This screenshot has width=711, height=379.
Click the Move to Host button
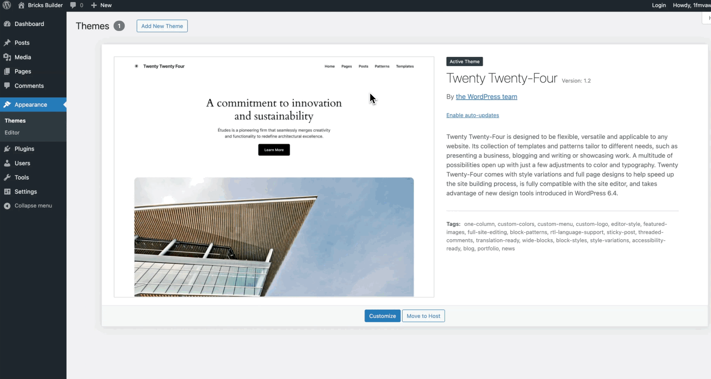423,316
